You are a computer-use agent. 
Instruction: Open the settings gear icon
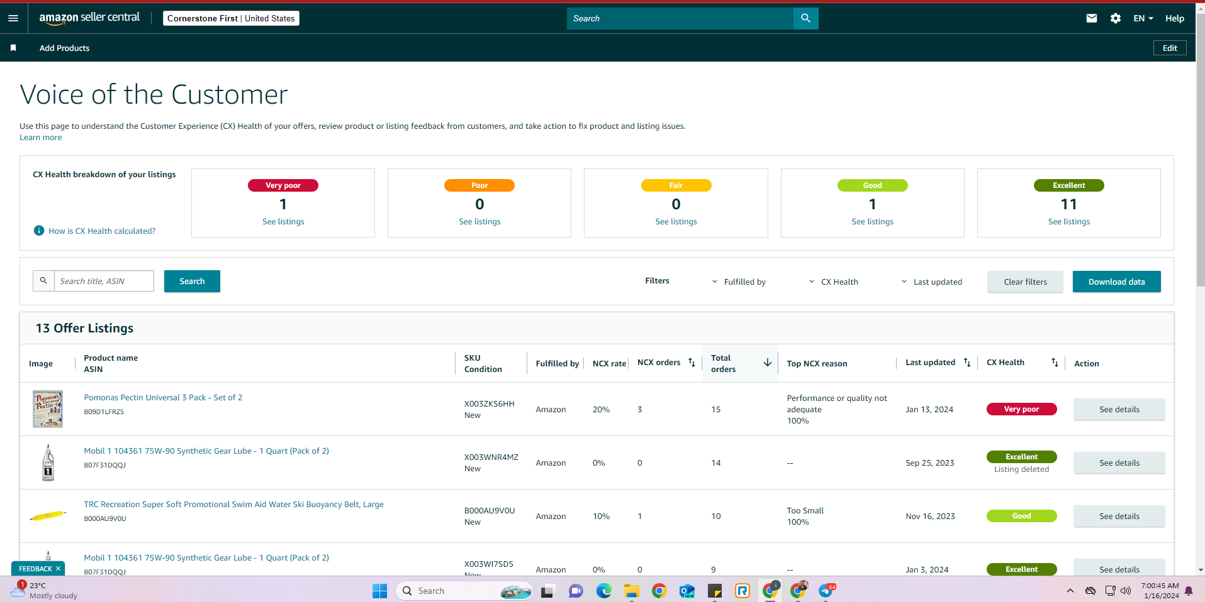pos(1116,18)
